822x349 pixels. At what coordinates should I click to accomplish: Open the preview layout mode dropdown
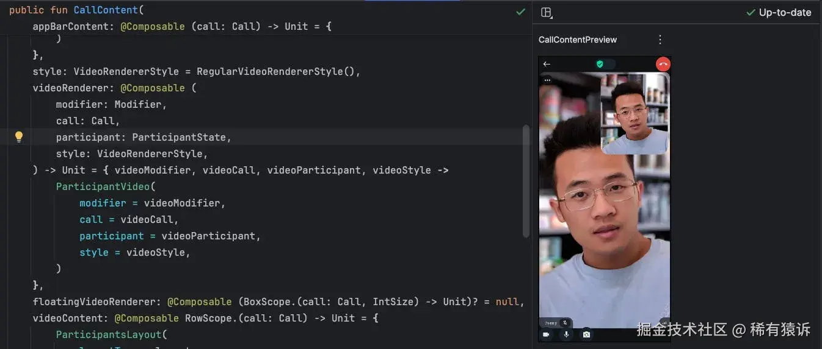click(547, 13)
